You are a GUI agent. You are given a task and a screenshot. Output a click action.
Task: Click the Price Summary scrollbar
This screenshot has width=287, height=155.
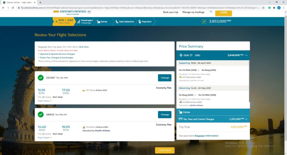tap(249, 81)
